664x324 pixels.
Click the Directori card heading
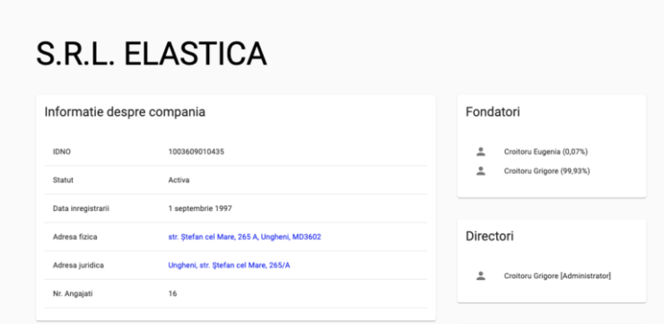point(490,236)
